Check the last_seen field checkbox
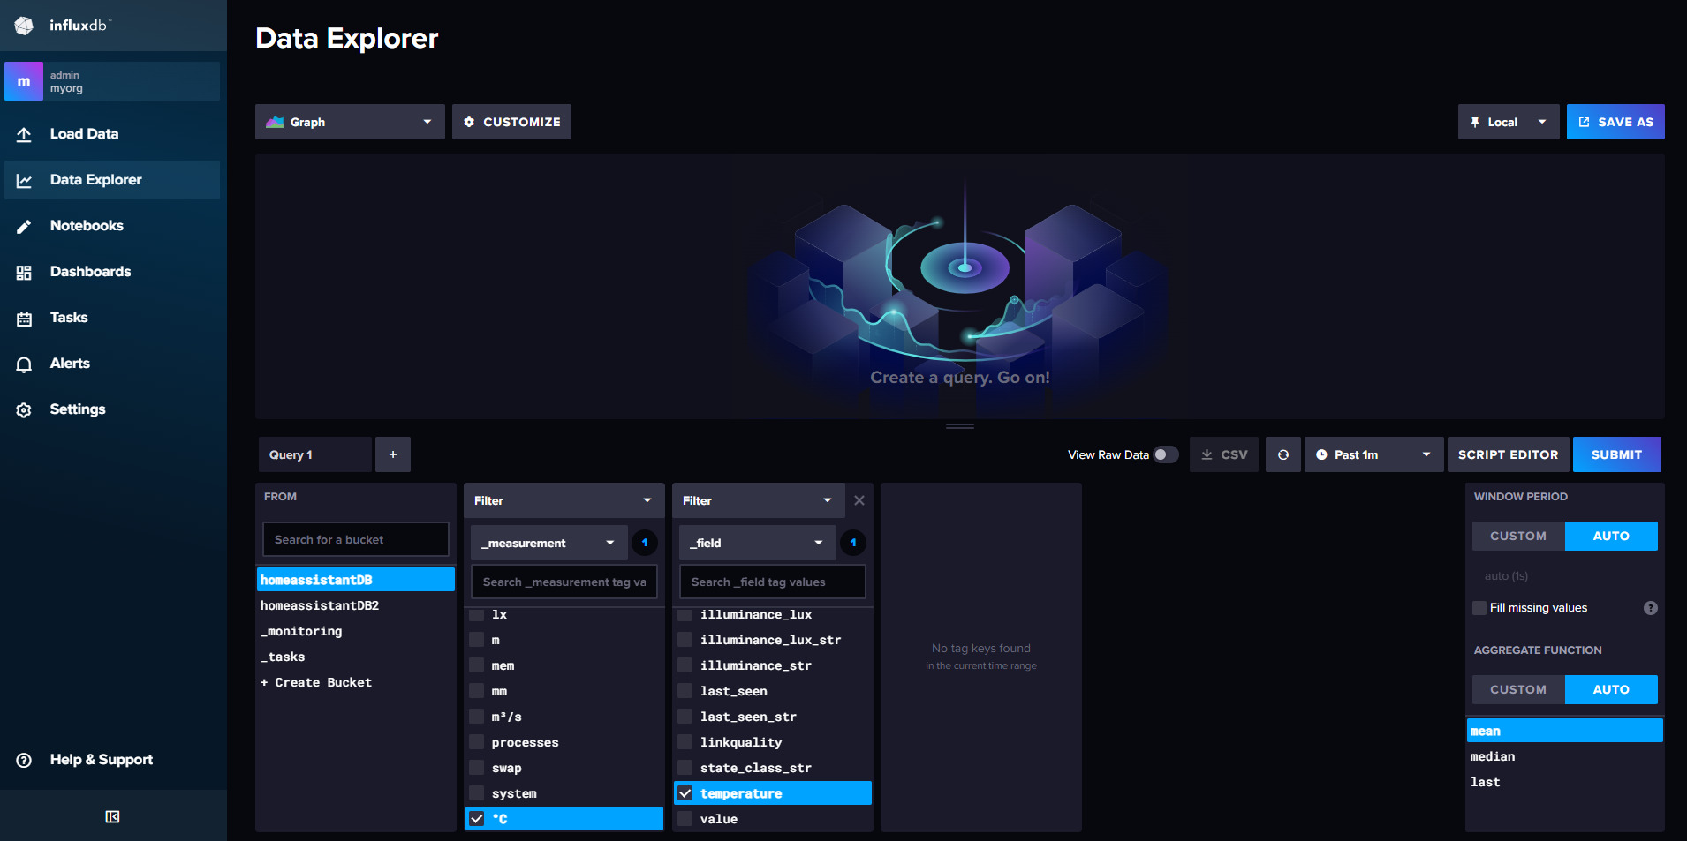 (685, 691)
